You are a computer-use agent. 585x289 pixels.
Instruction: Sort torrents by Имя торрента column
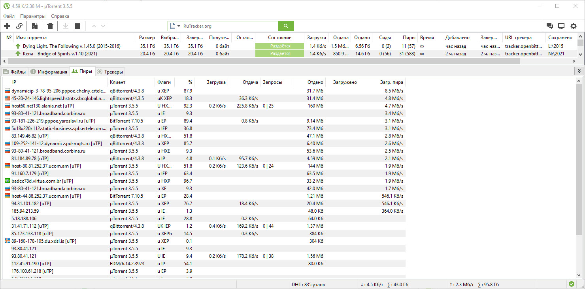point(74,38)
